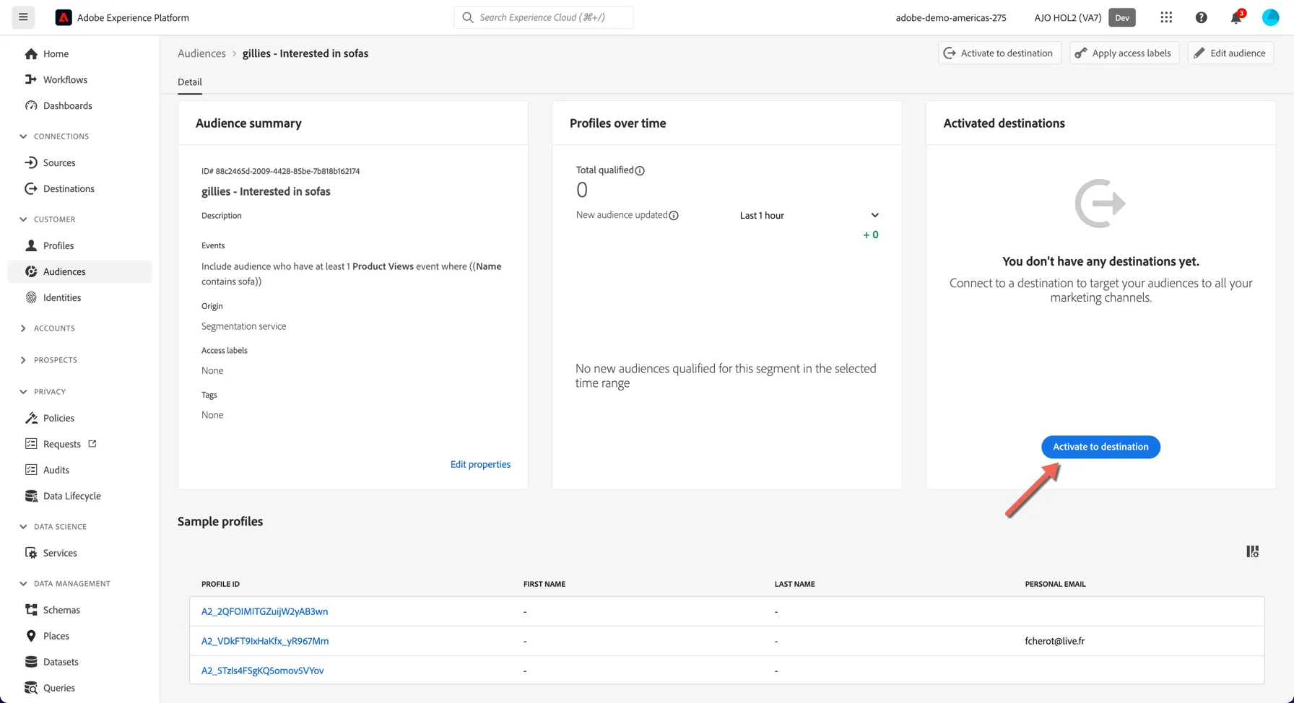This screenshot has width=1294, height=703.
Task: Open the Last 1 hour time range dropdown
Action: coord(809,215)
